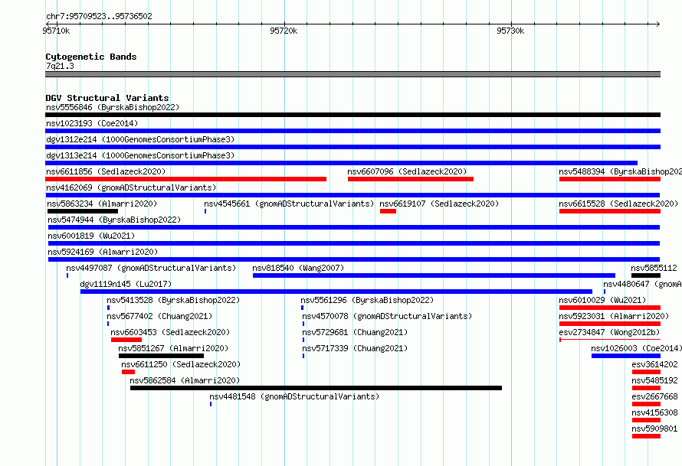Open nsv4481548 (gnomADStructuralVariants) label

294,396
